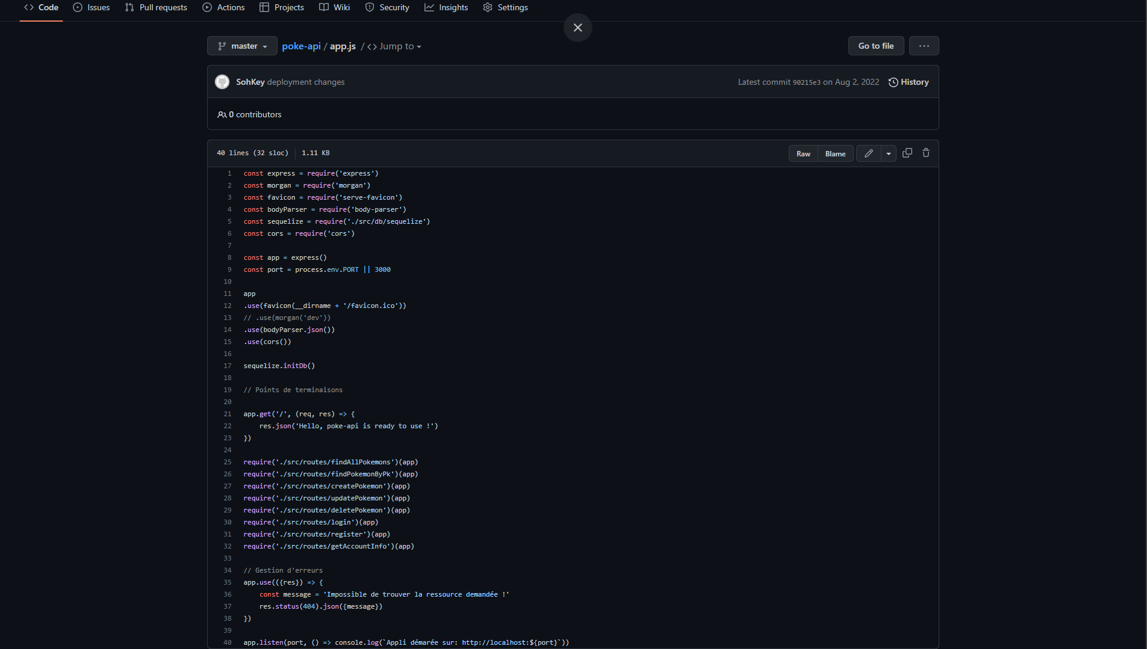Viewport: 1147px width, 649px height.
Task: Open the Actions tab
Action: 223,7
